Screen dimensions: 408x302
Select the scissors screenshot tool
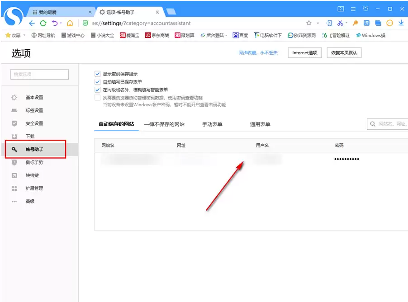340,23
